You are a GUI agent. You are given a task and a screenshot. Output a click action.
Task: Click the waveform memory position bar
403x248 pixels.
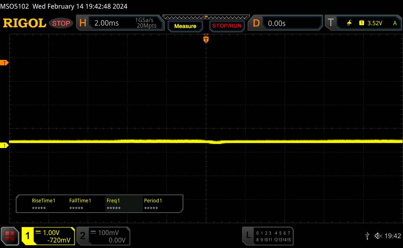point(206,17)
